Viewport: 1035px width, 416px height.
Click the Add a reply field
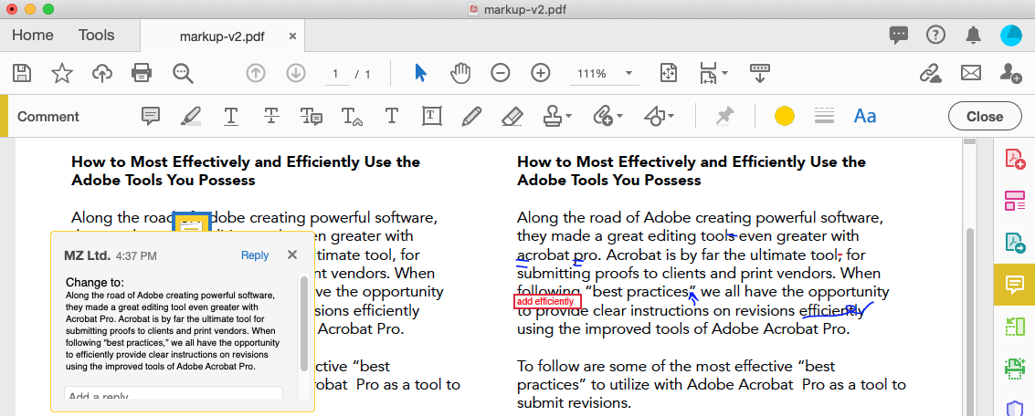174,393
